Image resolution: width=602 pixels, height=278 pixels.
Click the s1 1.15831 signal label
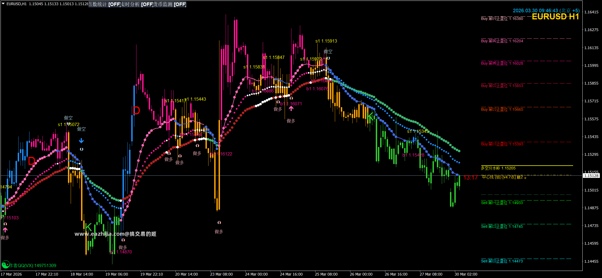click(x=254, y=67)
